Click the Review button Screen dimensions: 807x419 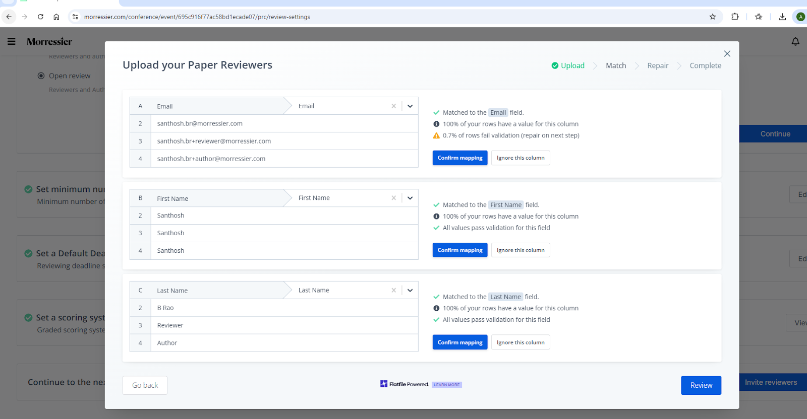[701, 385]
